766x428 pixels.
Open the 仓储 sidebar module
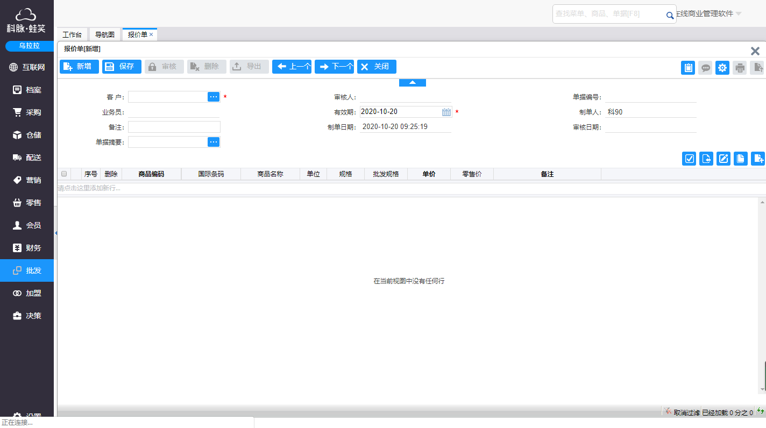[27, 135]
